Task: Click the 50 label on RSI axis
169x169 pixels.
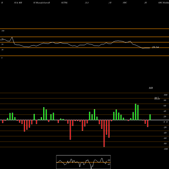Action: [x=2, y=44]
